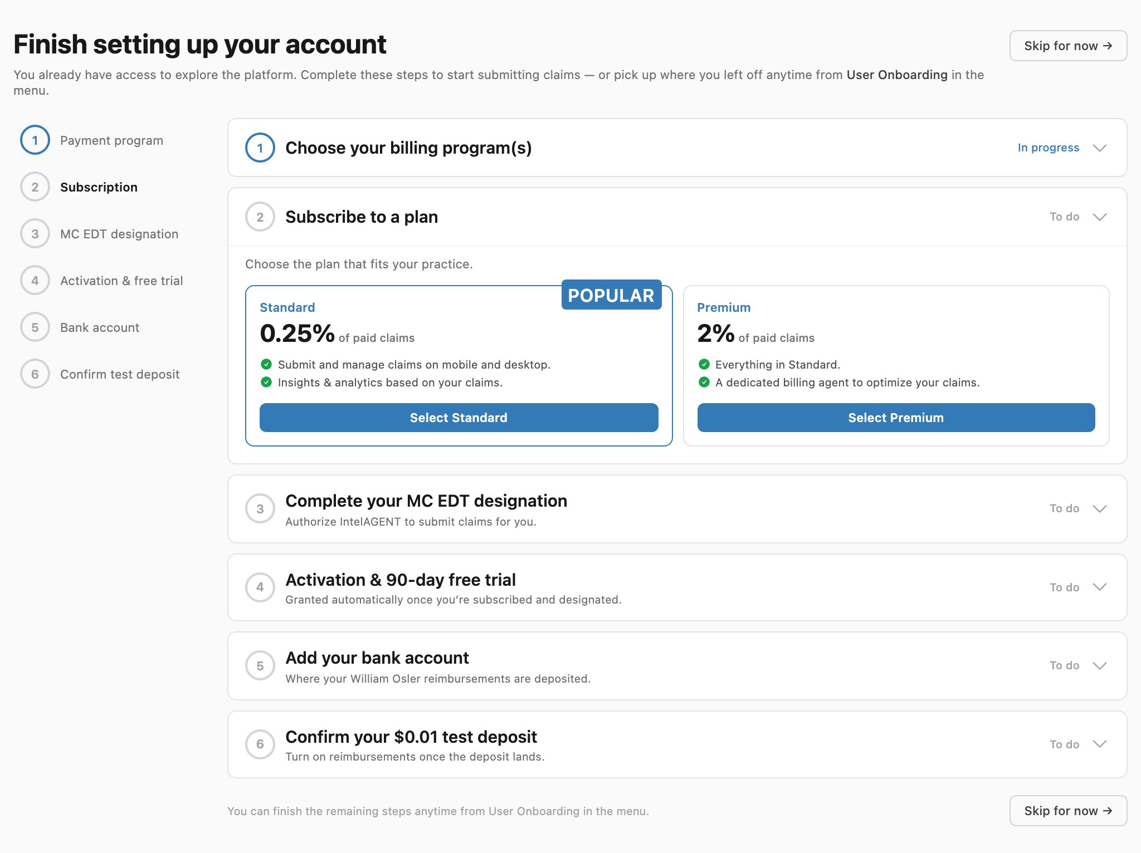The height and width of the screenshot is (853, 1141).
Task: Click step 1 circle beside Payment program
Action: [35, 140]
